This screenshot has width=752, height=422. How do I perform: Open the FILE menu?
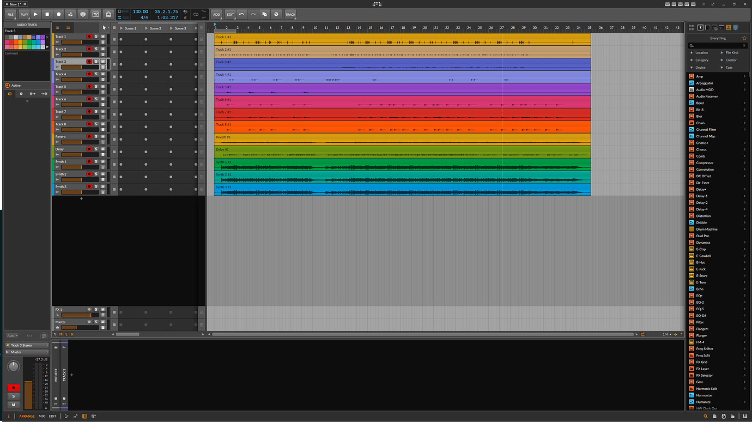click(10, 14)
